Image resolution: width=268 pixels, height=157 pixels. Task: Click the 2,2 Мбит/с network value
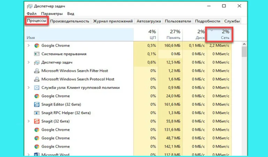(219, 46)
